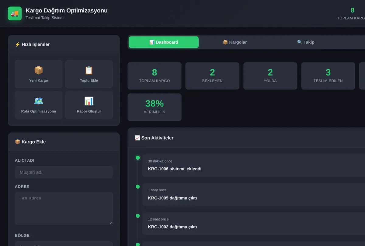The width and height of the screenshot is (365, 246).
Task: Click the 38% Verimlilik card
Action: tap(155, 107)
